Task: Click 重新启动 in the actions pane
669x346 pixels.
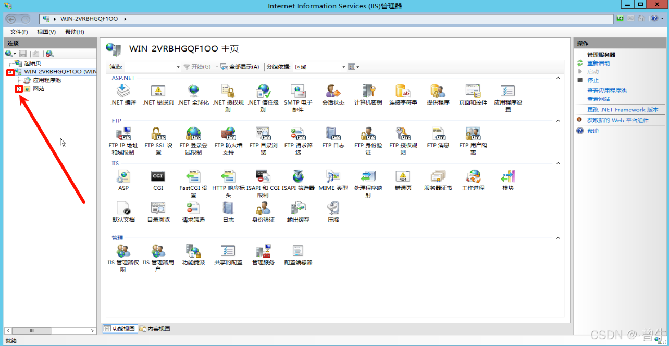Action: point(599,63)
